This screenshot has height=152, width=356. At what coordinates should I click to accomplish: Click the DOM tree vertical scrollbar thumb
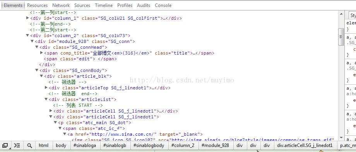(x=341, y=37)
